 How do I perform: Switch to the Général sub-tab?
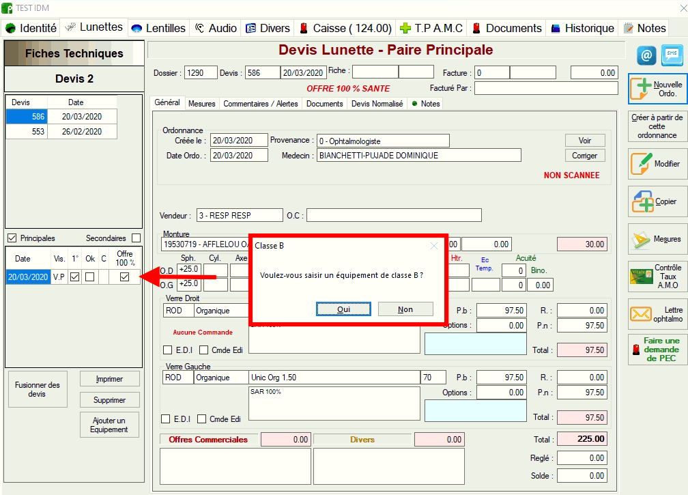point(167,102)
